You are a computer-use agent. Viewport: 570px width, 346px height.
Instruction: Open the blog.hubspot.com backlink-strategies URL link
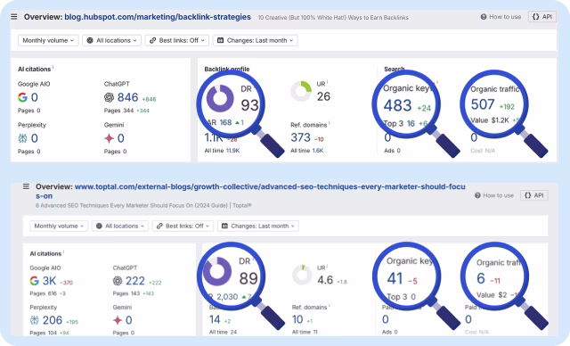coord(158,17)
